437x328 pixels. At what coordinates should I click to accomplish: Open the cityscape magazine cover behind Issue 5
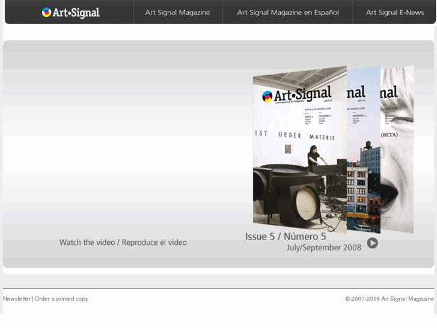[364, 149]
